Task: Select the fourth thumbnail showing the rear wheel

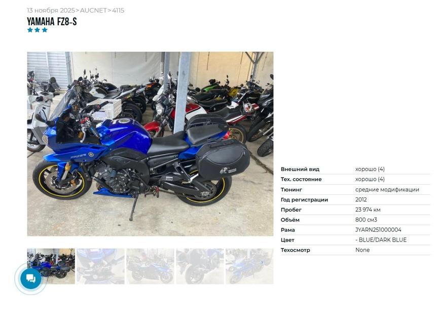Action: (200, 266)
